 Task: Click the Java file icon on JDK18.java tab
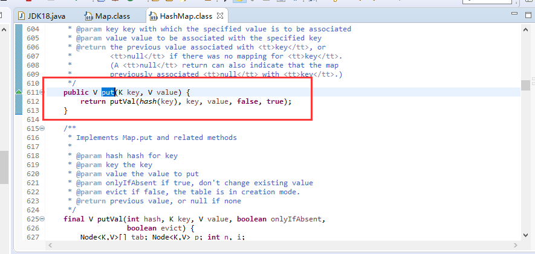point(22,16)
